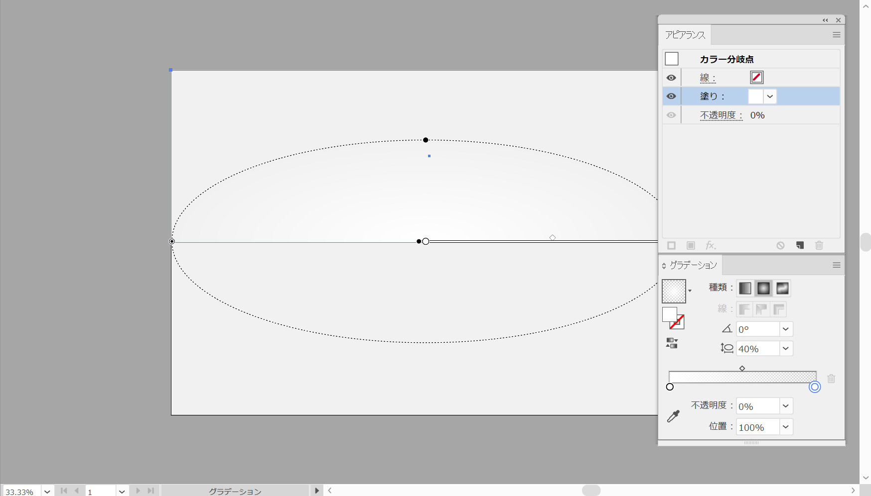871x496 pixels.
Task: Open the Gradient panel options menu
Action: tap(836, 265)
